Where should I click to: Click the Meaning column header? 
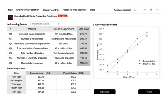click(x=32, y=29)
